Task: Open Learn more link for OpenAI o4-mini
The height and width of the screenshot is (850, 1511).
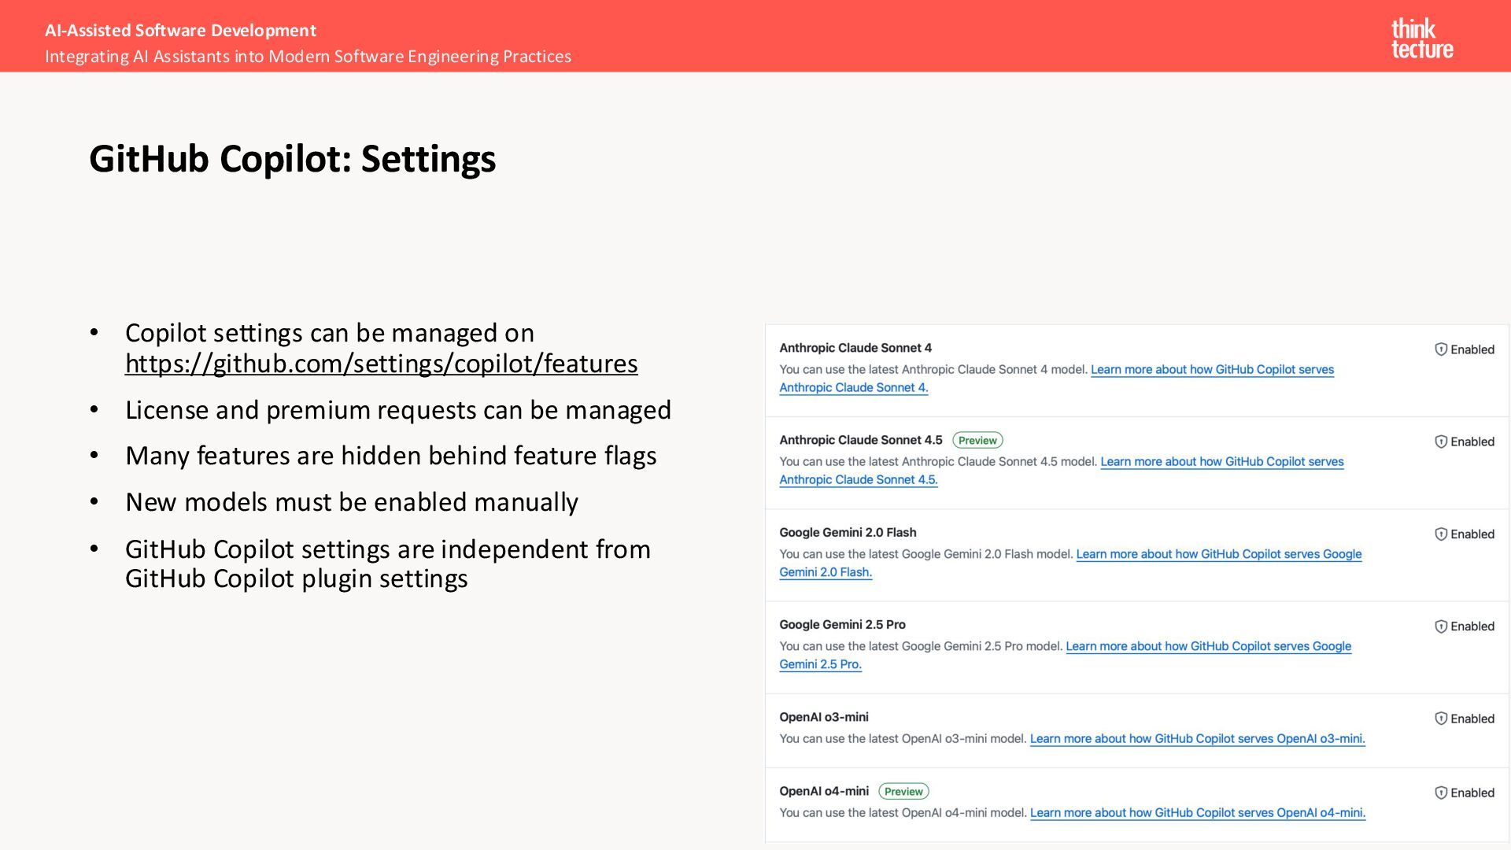Action: 1197,813
